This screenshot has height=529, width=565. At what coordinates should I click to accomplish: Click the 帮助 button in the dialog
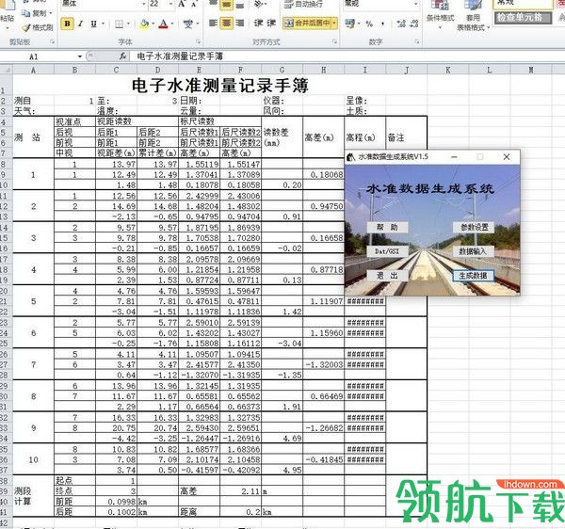(x=387, y=227)
